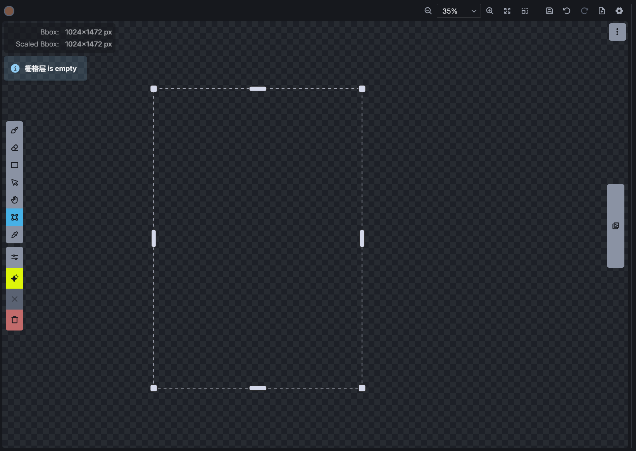The height and width of the screenshot is (451, 636).
Task: Select the Bounding Box tool
Action: click(15, 217)
